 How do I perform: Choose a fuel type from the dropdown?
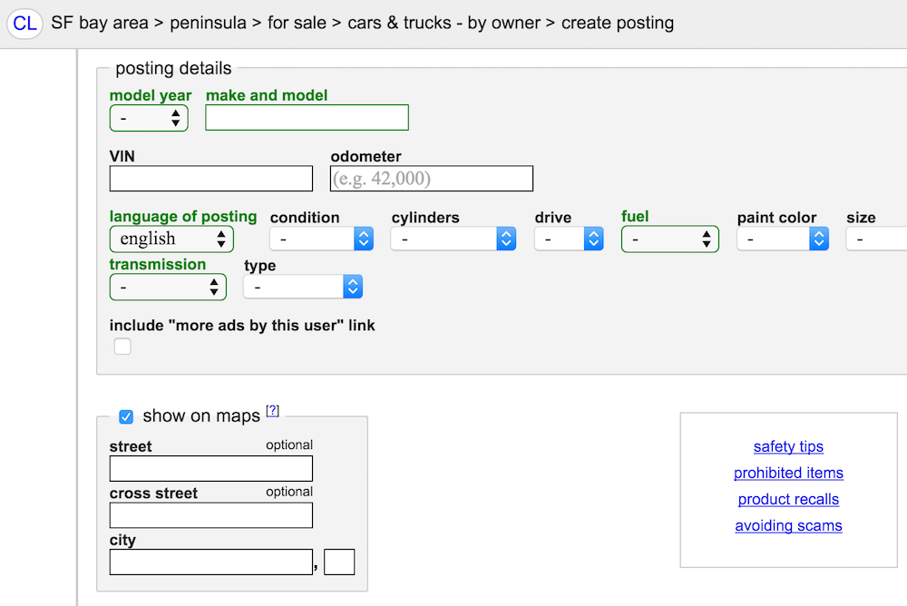point(670,239)
